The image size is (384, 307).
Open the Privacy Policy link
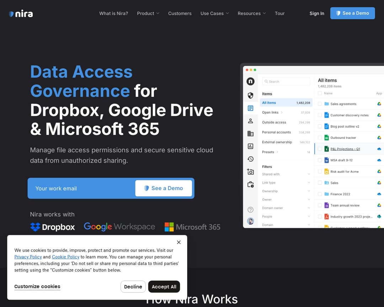tap(28, 257)
